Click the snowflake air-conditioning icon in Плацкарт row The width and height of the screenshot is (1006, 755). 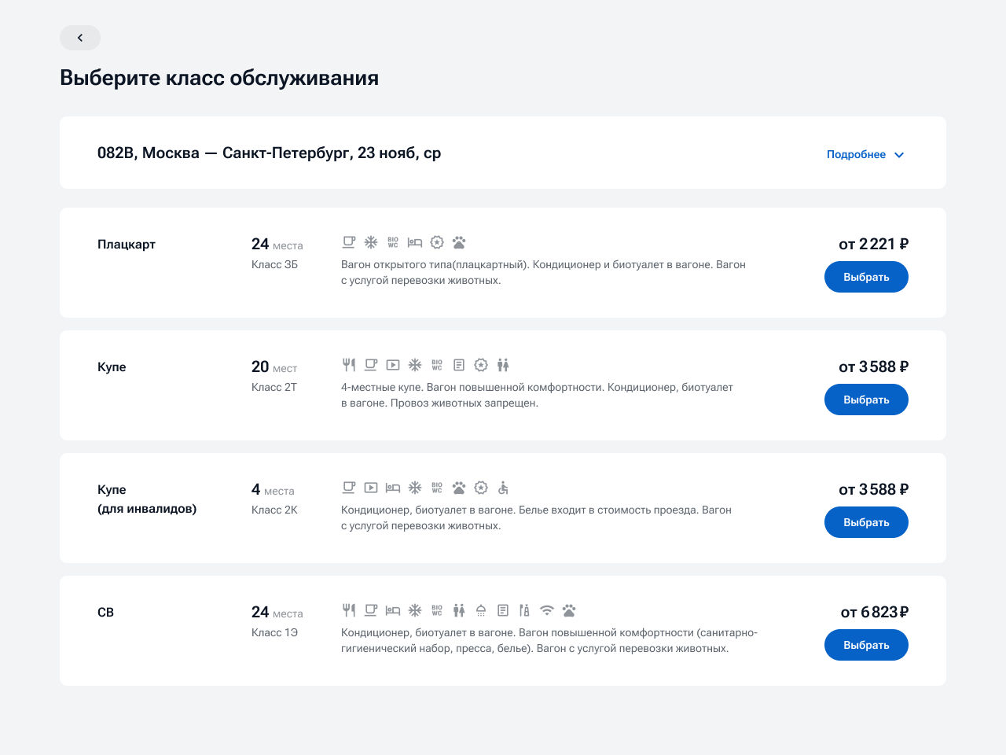click(x=371, y=242)
